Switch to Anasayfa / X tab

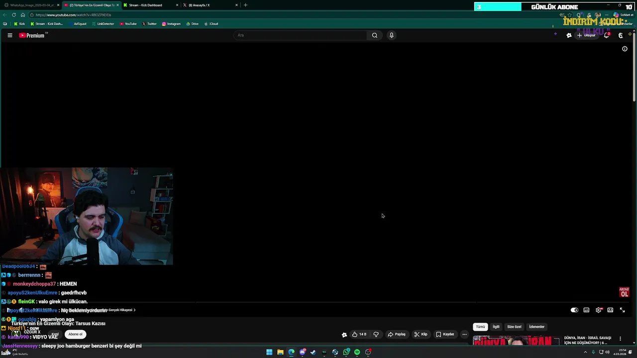(x=210, y=5)
